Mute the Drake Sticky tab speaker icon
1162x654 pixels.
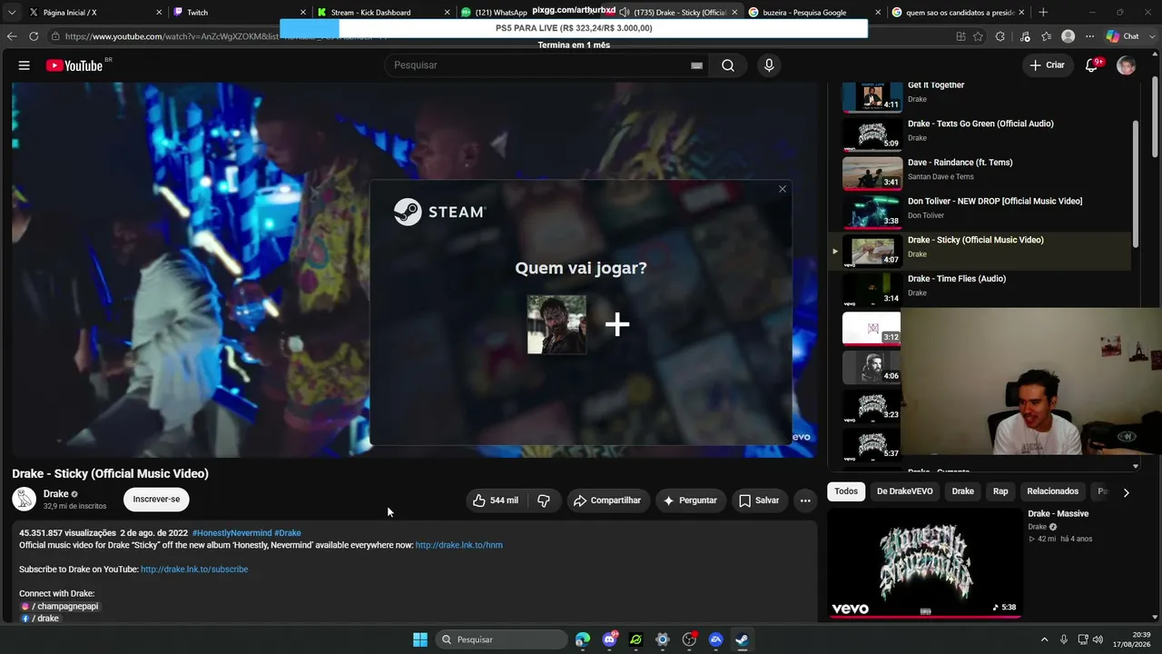tap(625, 13)
